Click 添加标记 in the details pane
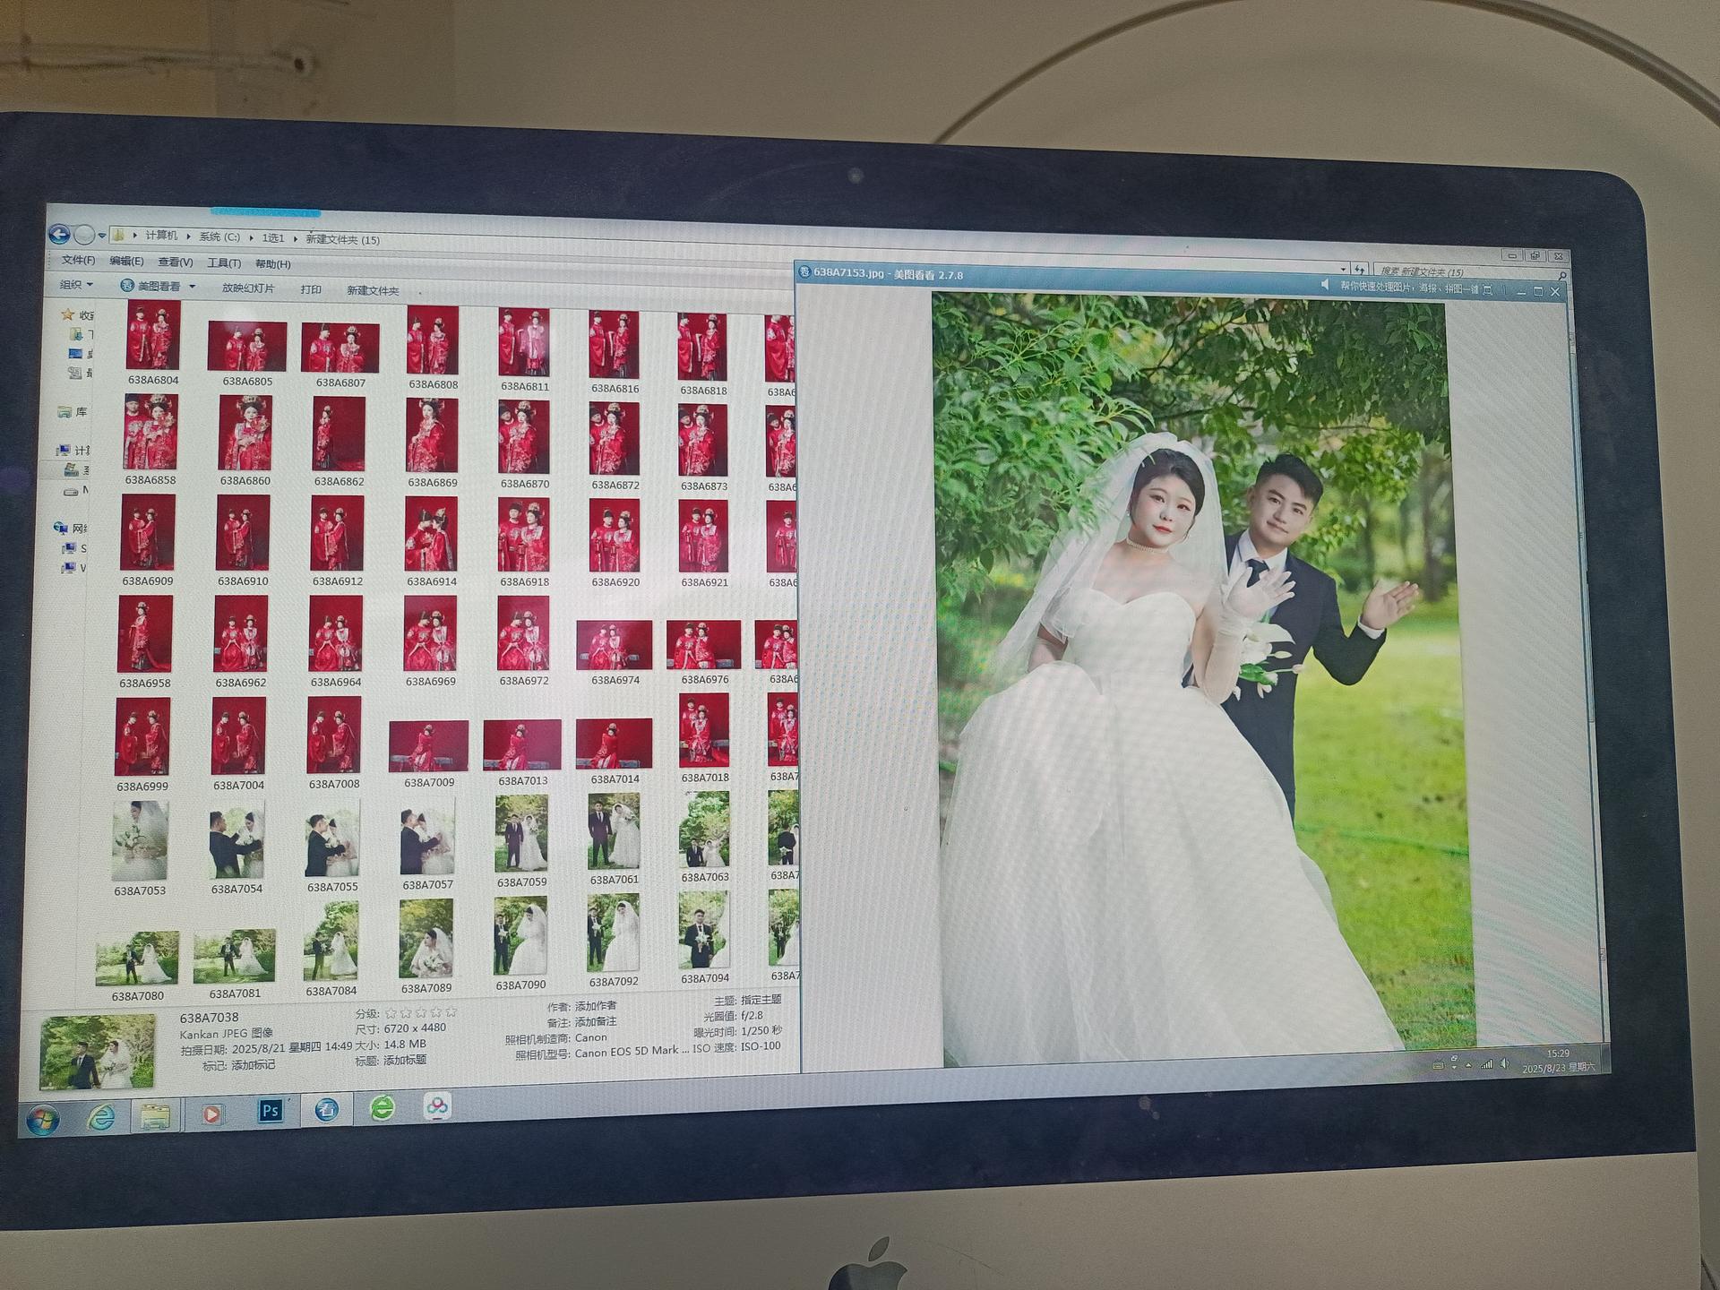1720x1290 pixels. (x=253, y=1065)
